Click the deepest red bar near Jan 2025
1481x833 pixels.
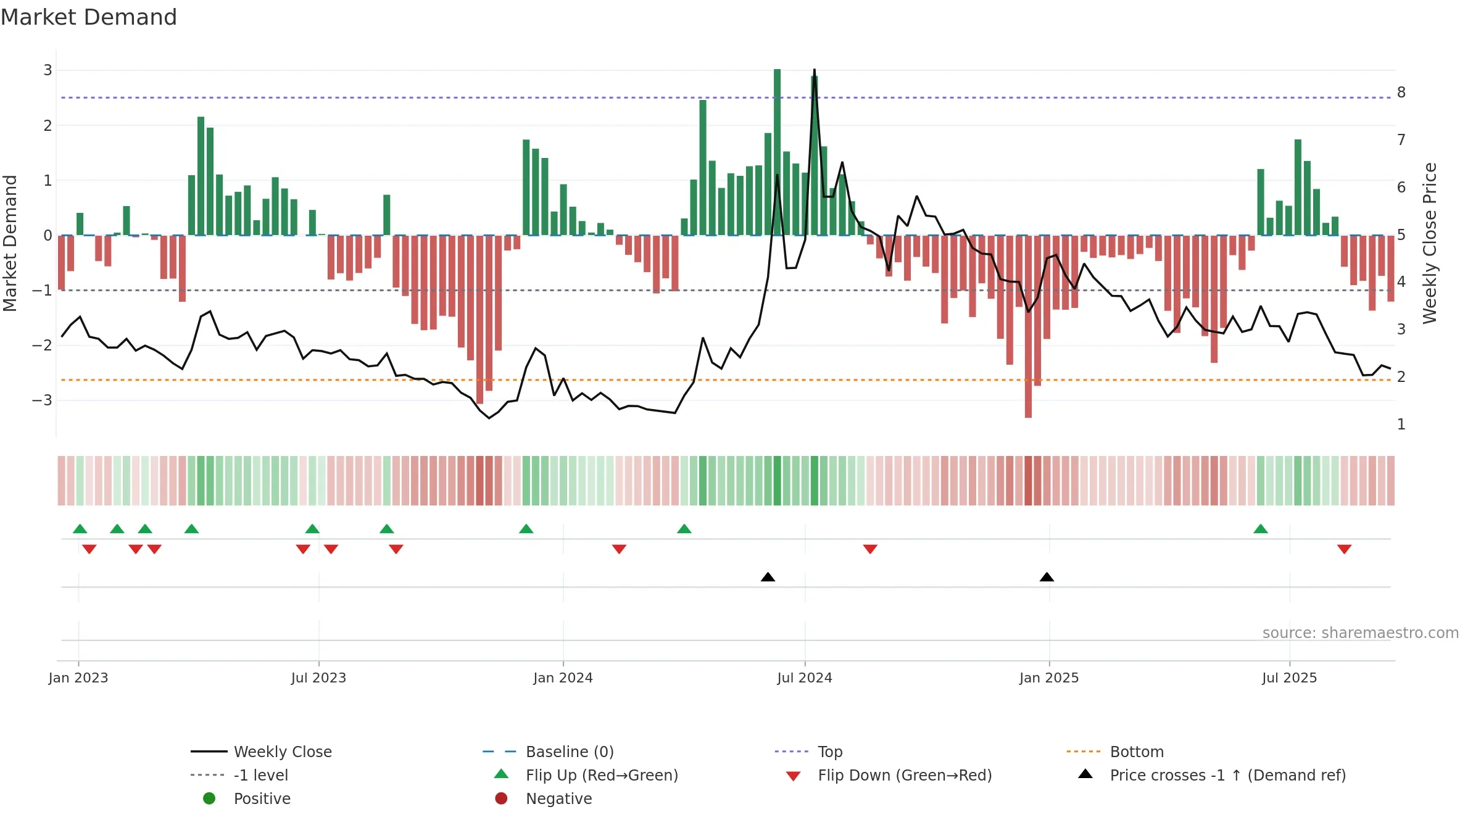point(1028,326)
